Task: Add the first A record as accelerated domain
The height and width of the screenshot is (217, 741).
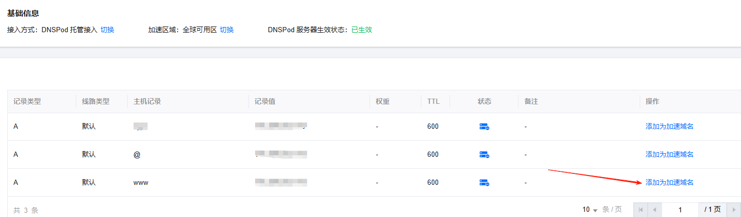Action: point(669,127)
